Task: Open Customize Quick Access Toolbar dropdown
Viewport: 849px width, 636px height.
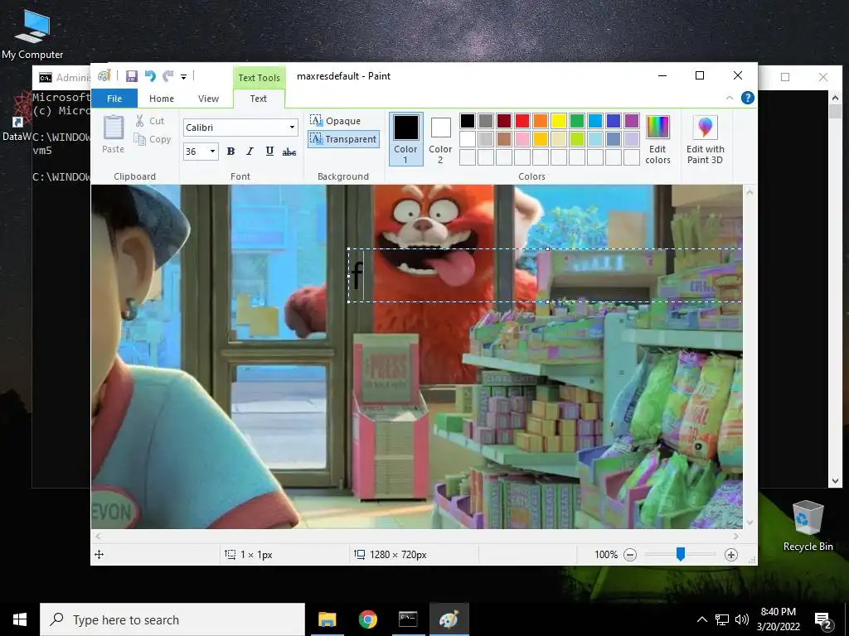Action: click(x=183, y=77)
